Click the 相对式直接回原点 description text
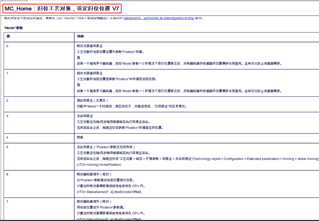The image size is (319, 221). click(x=89, y=73)
